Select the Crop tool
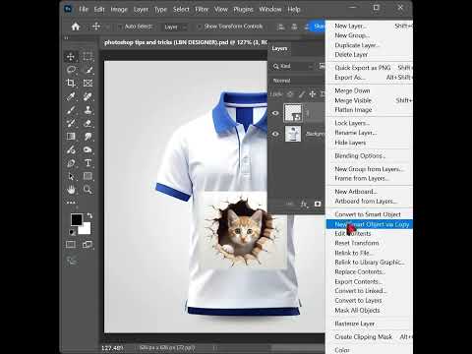This screenshot has height=354, width=472. click(x=71, y=83)
